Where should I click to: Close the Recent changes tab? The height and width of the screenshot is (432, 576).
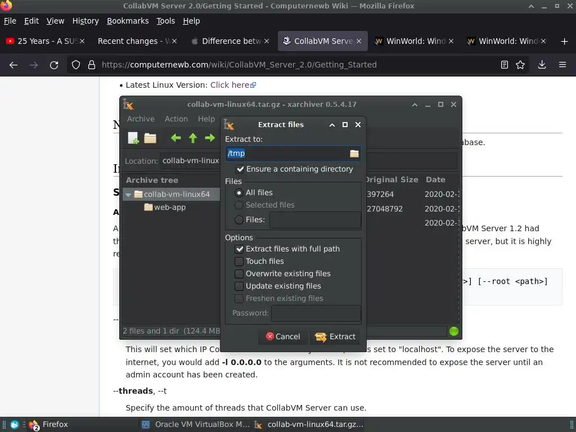174,41
